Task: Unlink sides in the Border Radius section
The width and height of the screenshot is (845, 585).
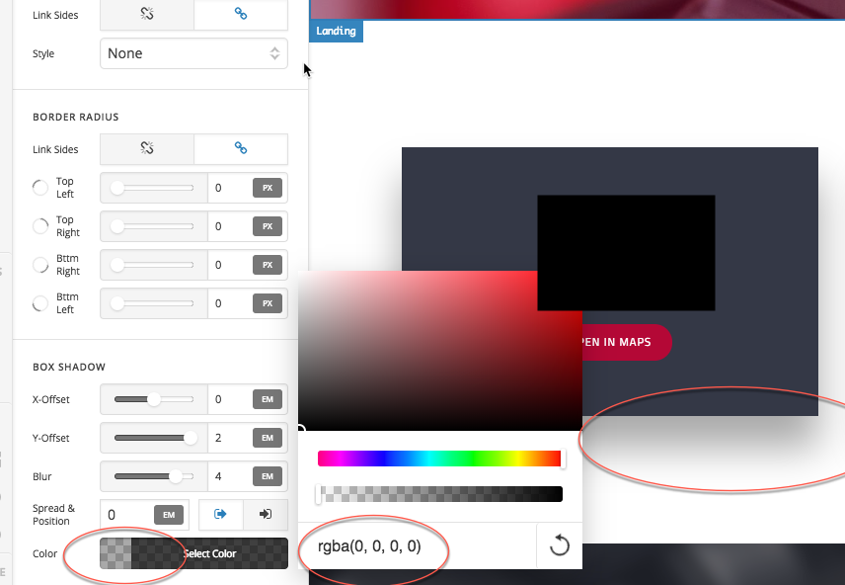Action: point(147,148)
